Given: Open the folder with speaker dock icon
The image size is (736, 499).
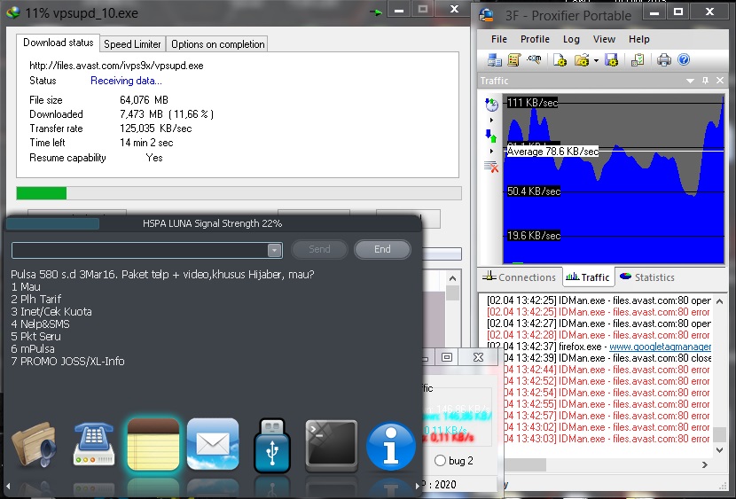Looking at the screenshot, I should click(35, 444).
